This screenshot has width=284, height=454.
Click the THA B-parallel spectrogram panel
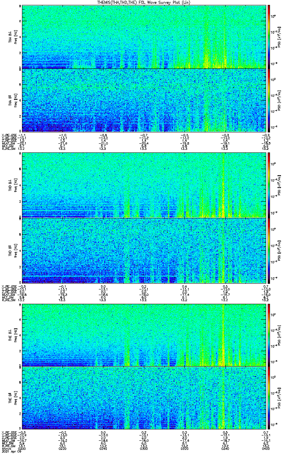(144, 101)
